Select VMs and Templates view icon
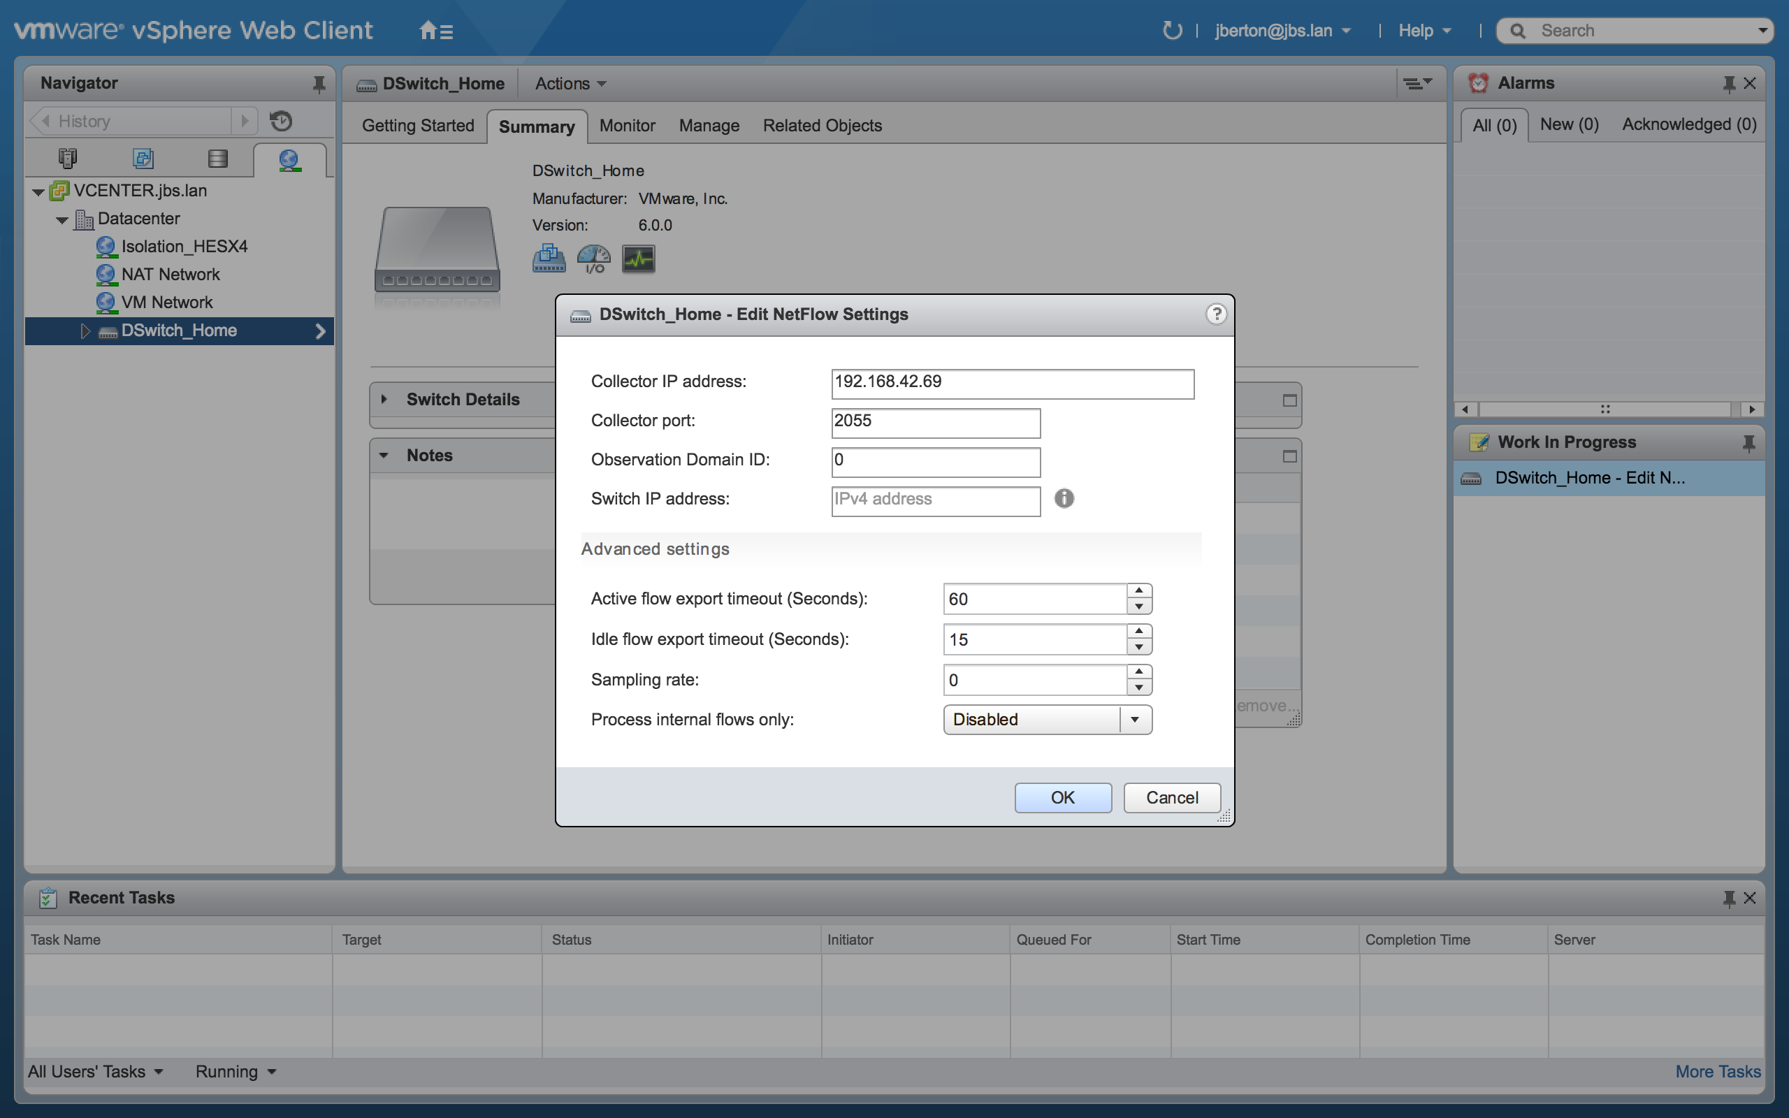Viewport: 1789px width, 1118px height. tap(143, 158)
